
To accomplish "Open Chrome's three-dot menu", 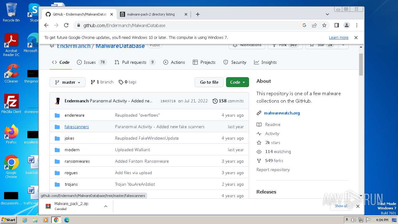I will (357, 25).
